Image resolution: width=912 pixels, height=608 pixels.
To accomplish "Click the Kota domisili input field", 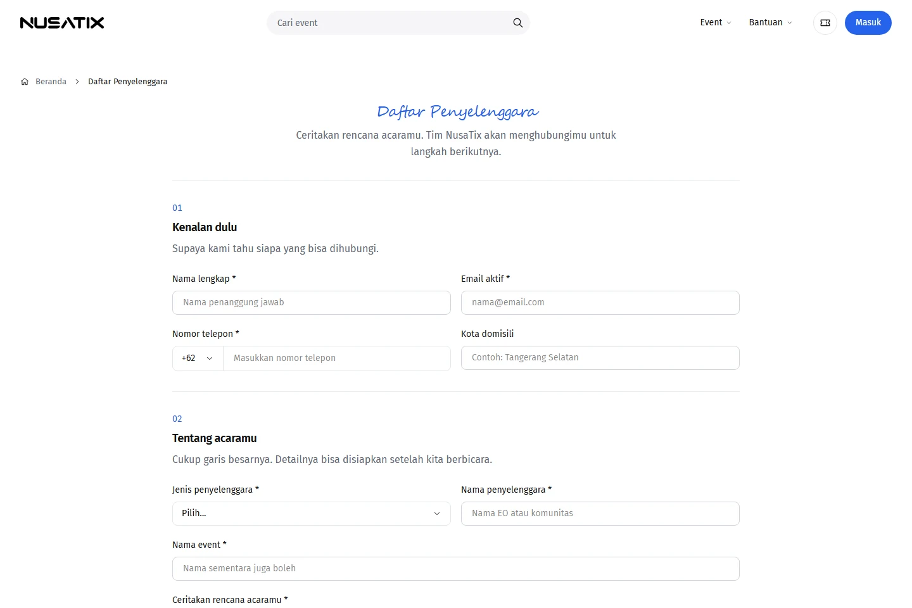I will 600,358.
